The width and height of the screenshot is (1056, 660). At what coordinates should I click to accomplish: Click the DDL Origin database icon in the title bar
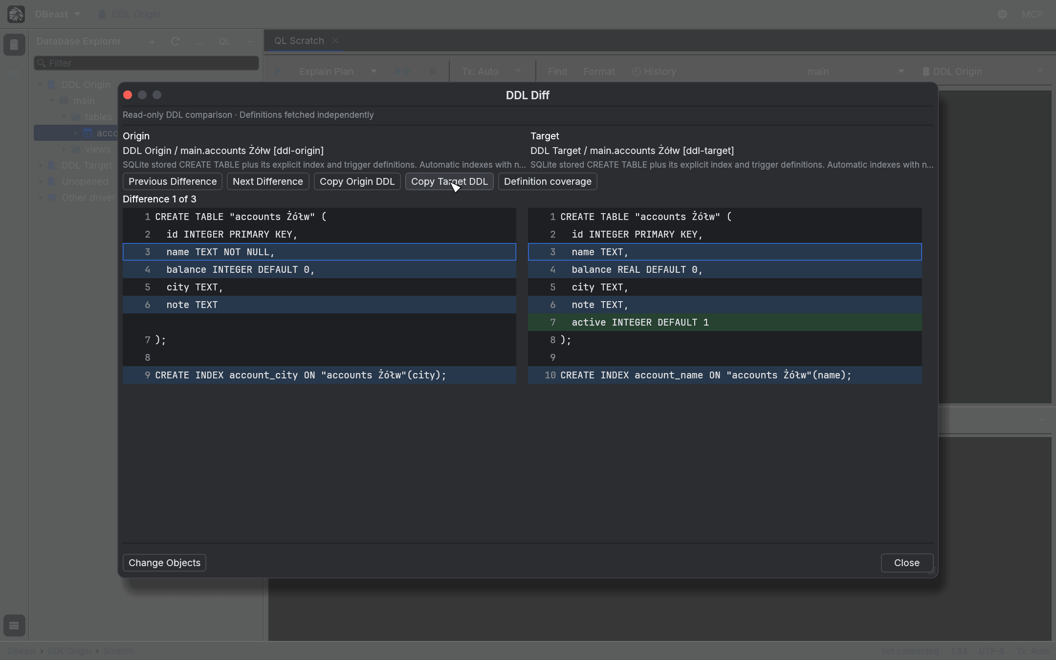[x=102, y=15]
